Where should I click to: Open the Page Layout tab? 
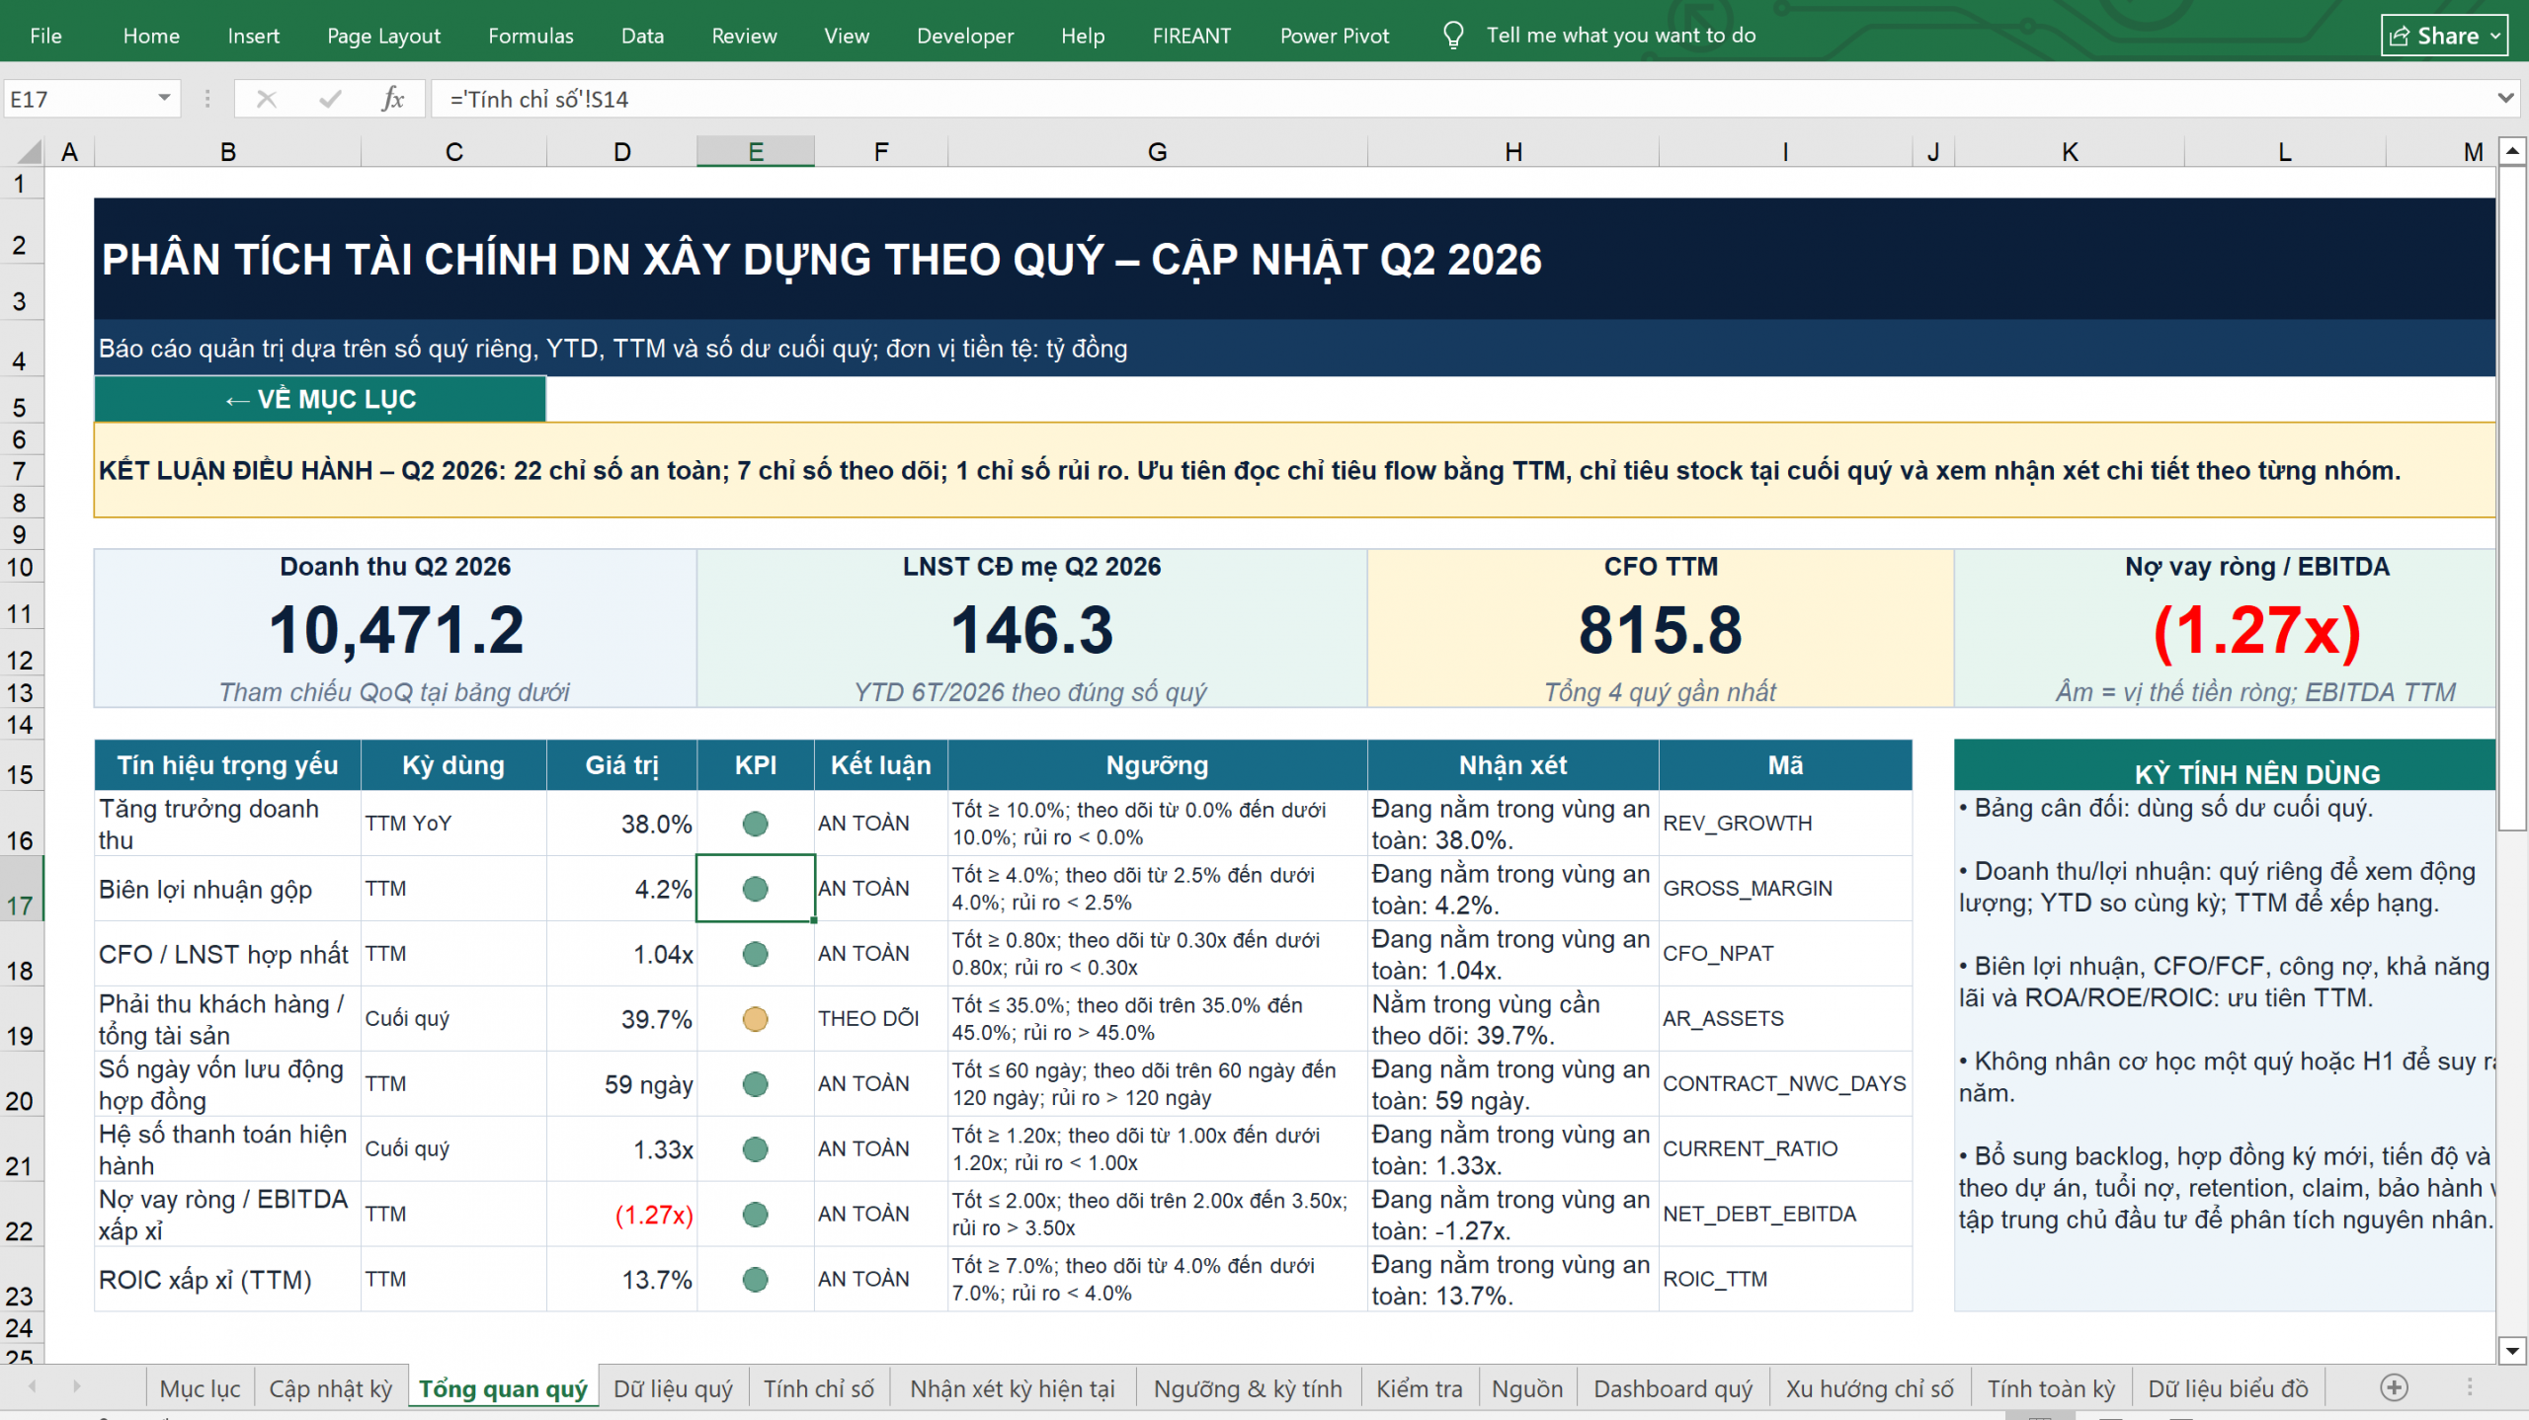(x=383, y=36)
